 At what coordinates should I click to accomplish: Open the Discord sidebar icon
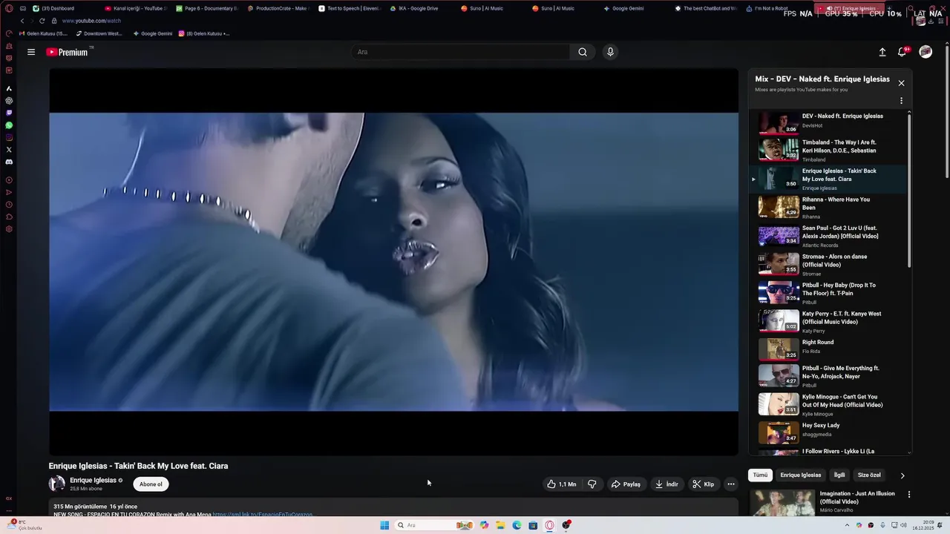[9, 162]
